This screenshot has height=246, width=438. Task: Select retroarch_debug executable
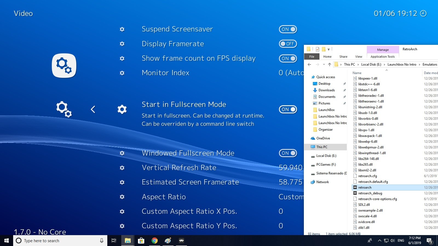tap(370, 193)
